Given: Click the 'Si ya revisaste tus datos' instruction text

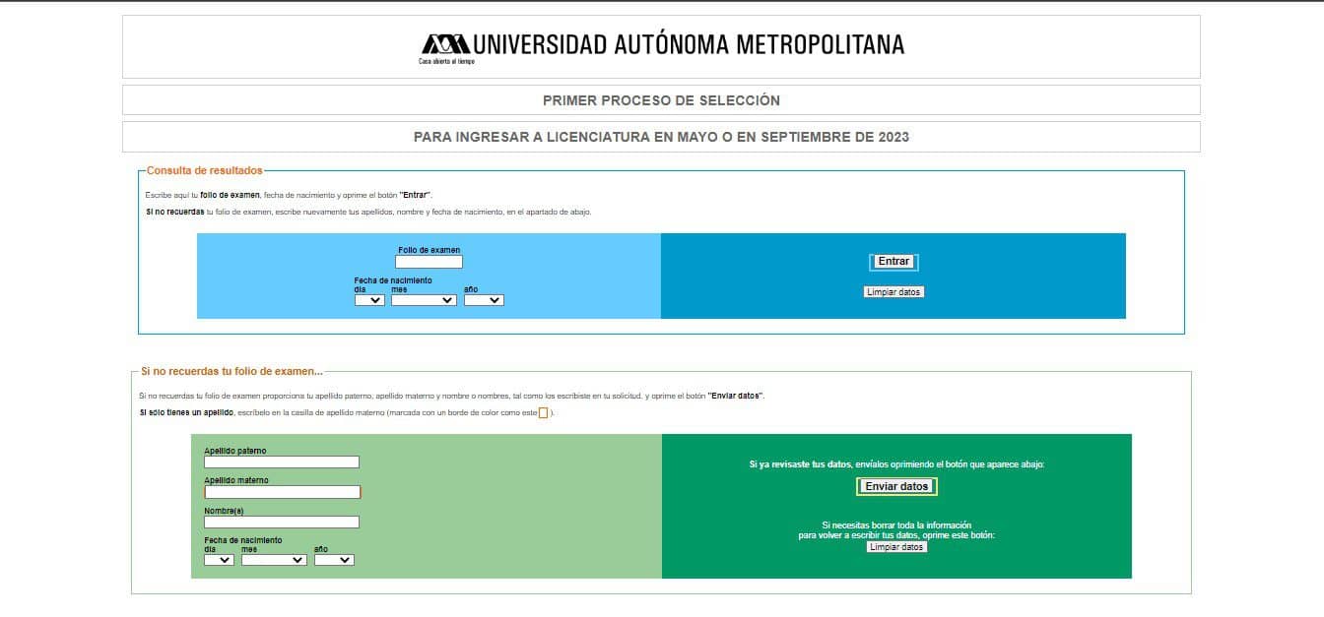Looking at the screenshot, I should pos(896,464).
